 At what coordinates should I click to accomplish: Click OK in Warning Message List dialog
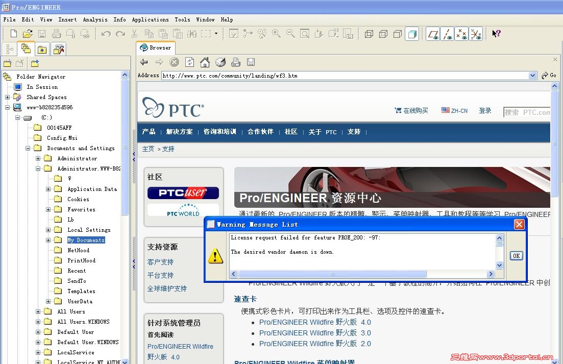coord(517,256)
